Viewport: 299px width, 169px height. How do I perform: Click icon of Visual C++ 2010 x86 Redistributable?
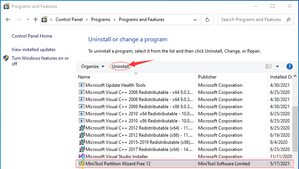82,121
